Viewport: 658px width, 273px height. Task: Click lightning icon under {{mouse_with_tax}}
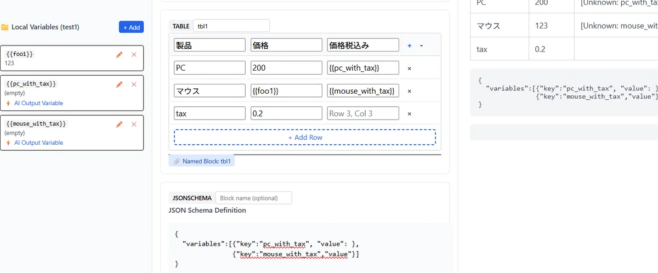[x=8, y=143]
